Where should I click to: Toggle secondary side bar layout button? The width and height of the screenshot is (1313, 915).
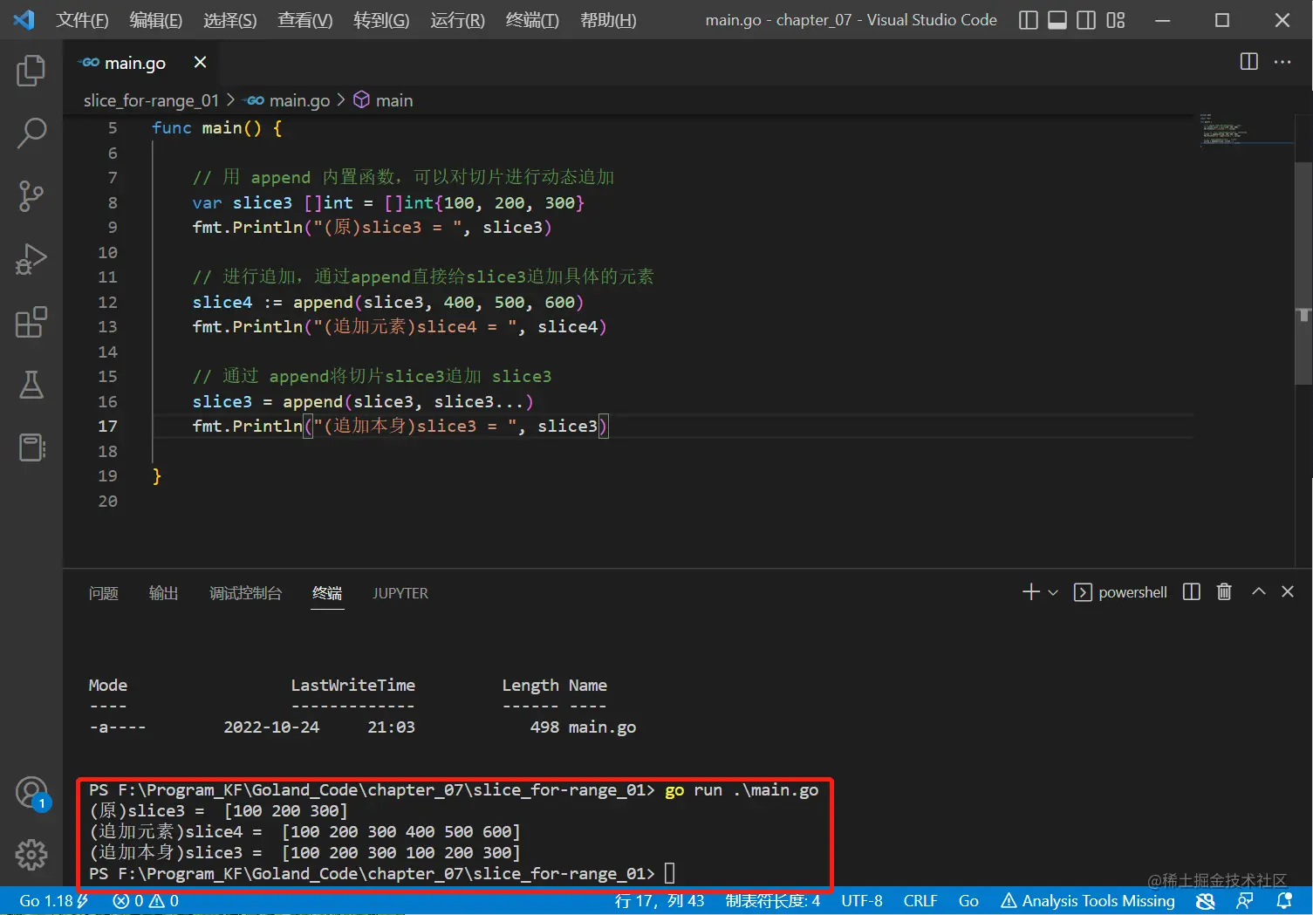coord(1086,20)
